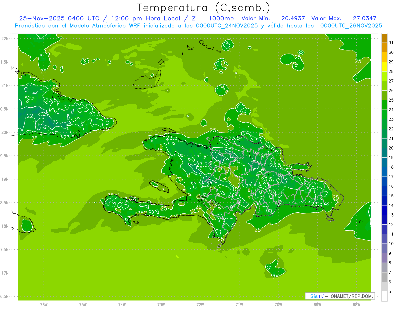Click the blue swatch between 14 and 15
This screenshot has width=400, height=309.
384,201
